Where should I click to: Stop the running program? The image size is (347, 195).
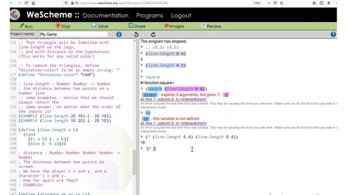(63, 26)
